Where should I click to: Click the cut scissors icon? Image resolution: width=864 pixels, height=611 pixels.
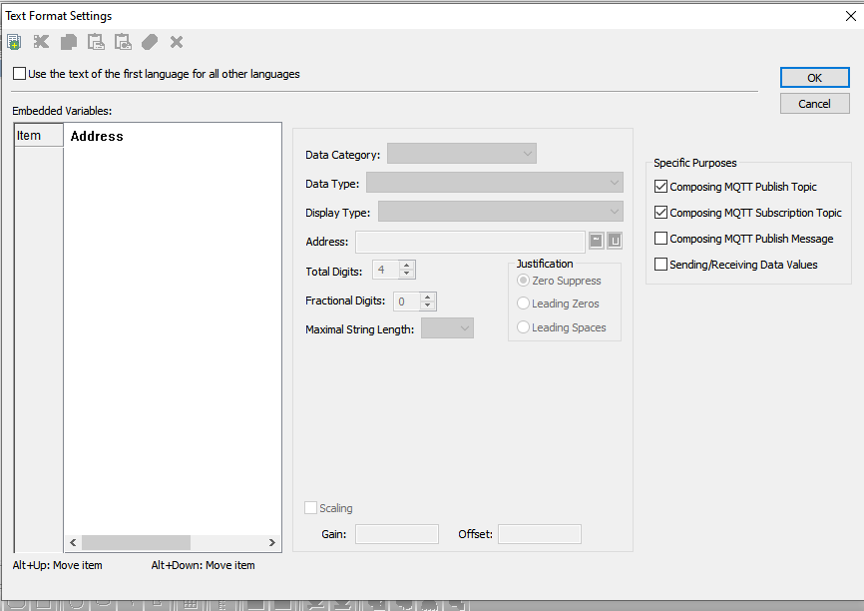pos(41,42)
